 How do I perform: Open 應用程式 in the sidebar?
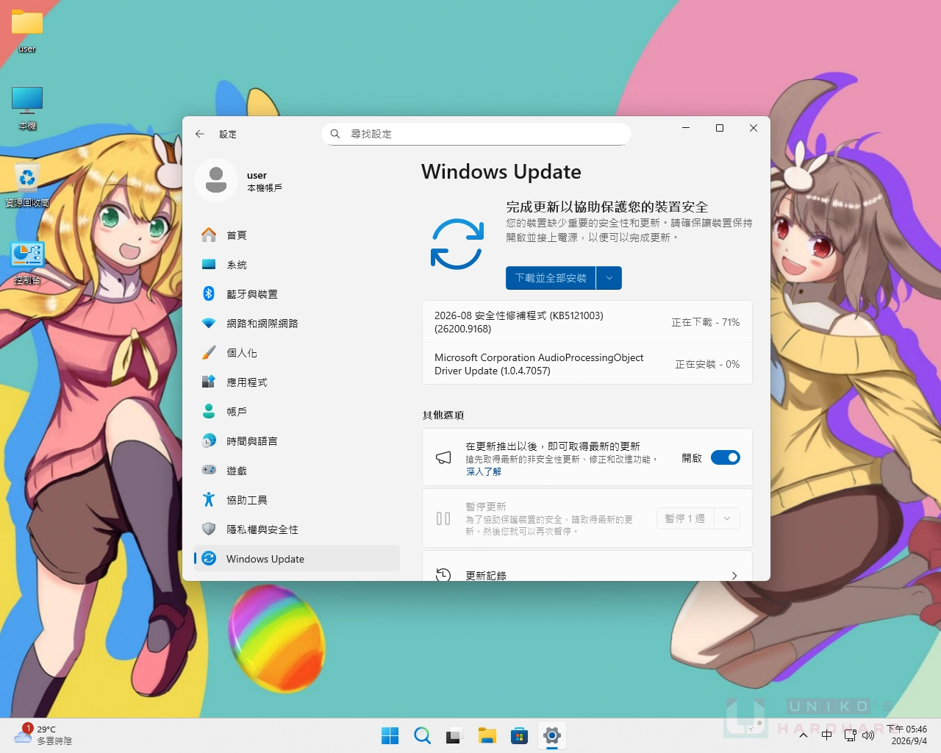297,382
